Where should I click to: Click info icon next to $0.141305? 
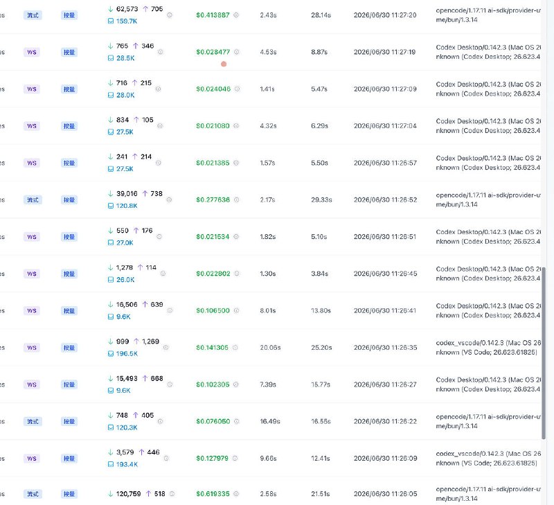235,347
